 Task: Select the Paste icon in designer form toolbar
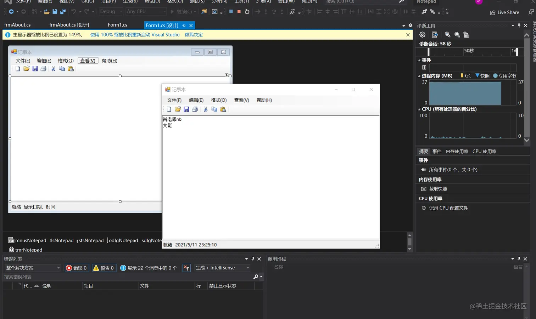71,69
